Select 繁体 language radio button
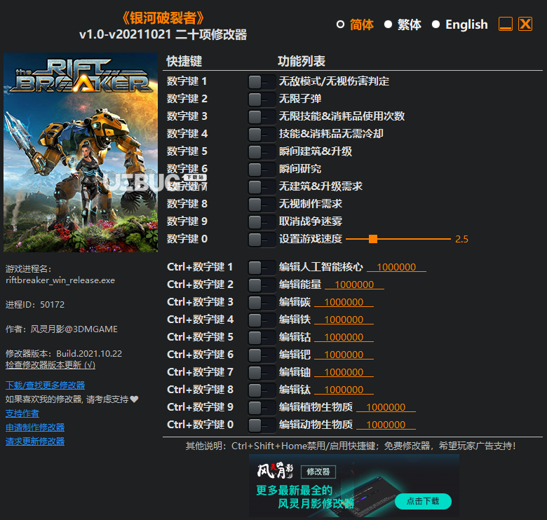547x520 pixels. click(388, 25)
